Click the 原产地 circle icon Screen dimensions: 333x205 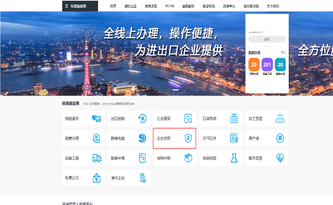click(280, 138)
